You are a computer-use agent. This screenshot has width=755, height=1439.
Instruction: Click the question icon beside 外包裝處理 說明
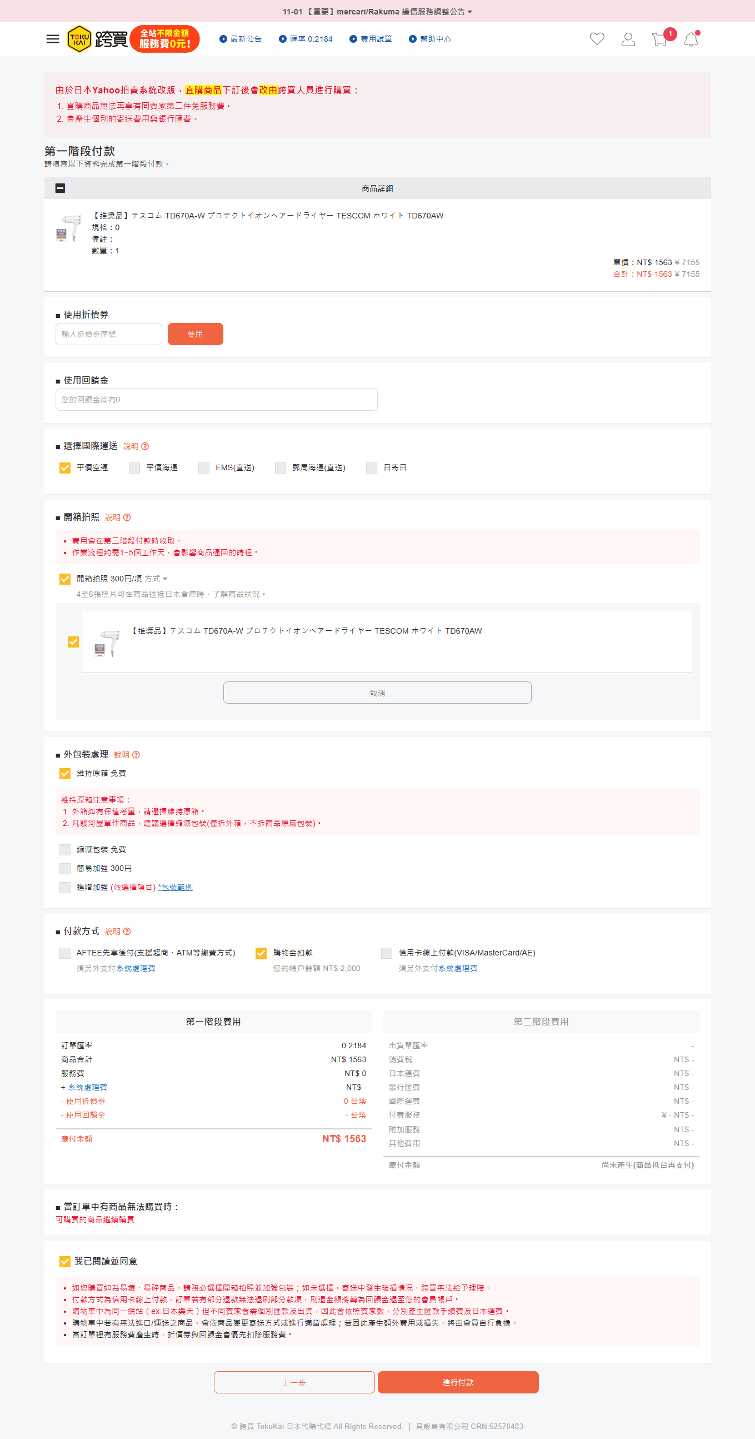pos(136,755)
